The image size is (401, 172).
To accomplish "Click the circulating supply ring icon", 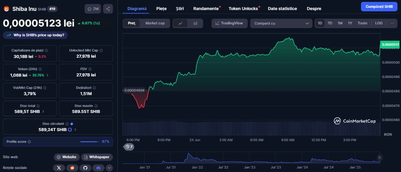I will point(70,129).
